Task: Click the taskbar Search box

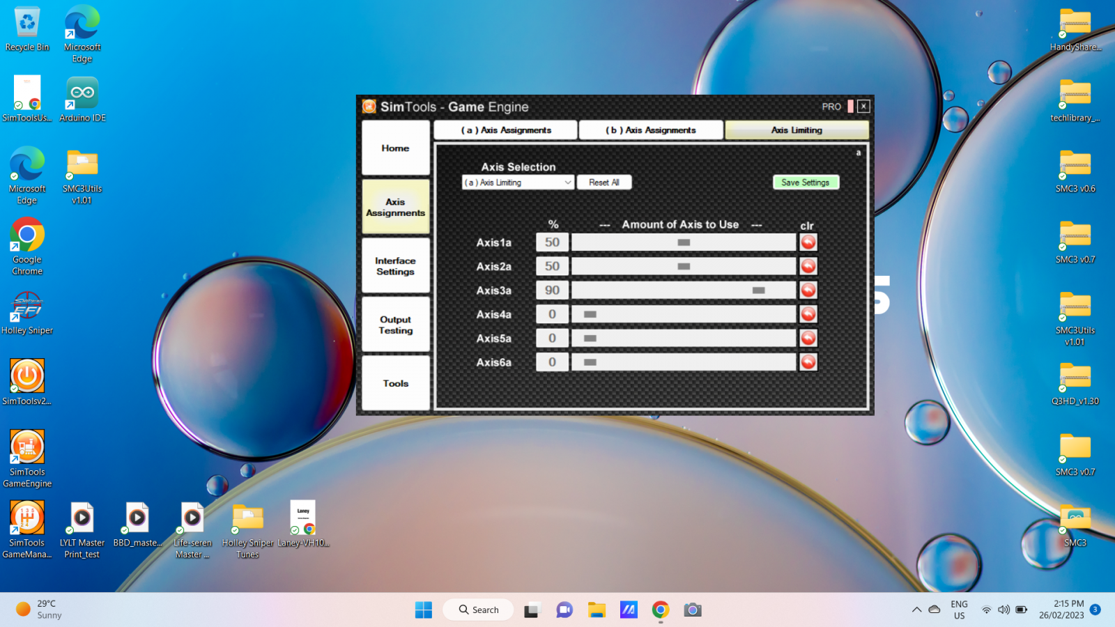Action: (x=478, y=610)
